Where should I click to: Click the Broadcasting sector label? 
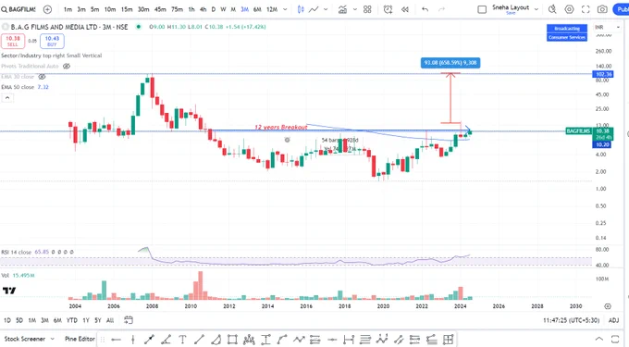click(567, 29)
